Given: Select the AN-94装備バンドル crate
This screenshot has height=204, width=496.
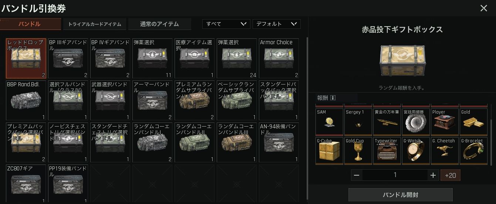Looking at the screenshot, I should tap(279, 142).
